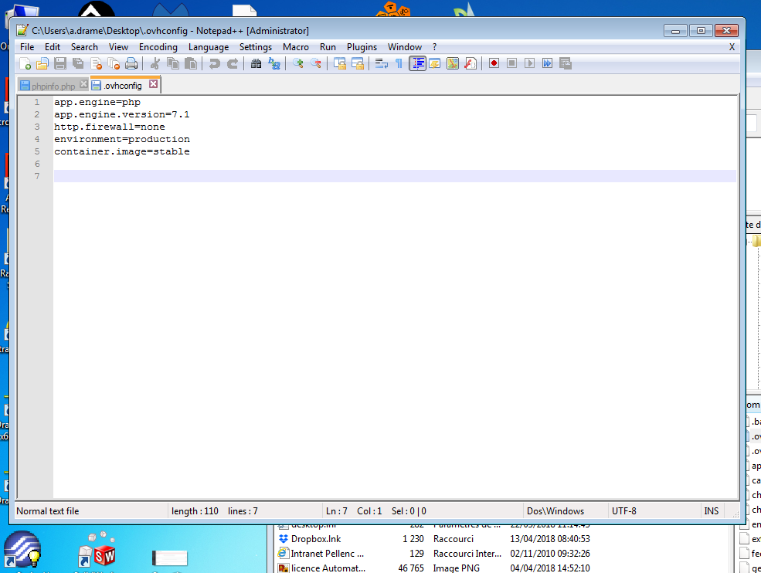Click the INS indicator in status bar
The width and height of the screenshot is (761, 573).
pos(711,511)
